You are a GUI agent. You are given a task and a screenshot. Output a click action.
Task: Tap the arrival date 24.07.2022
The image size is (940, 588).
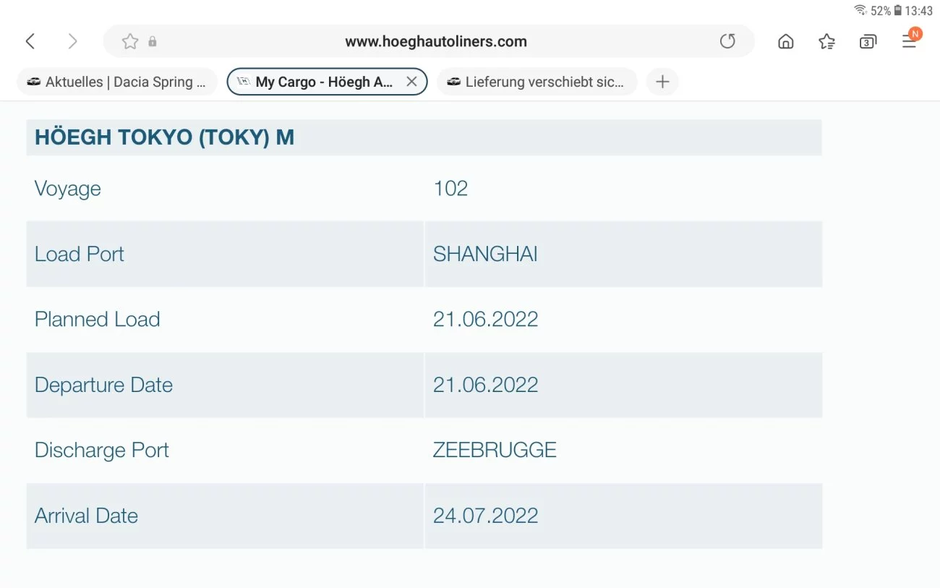pos(485,516)
